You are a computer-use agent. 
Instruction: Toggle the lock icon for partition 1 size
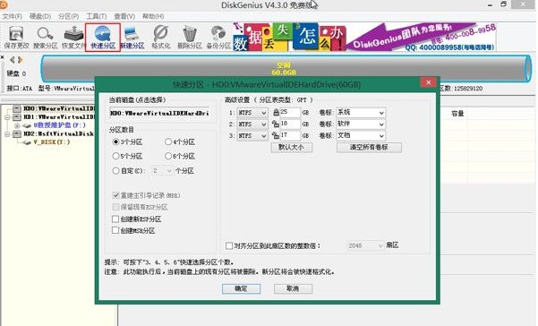276,112
